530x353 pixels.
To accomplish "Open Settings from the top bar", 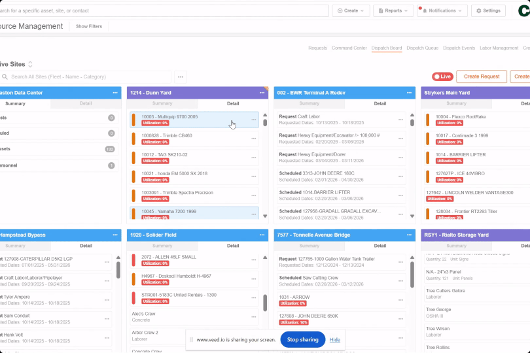I will [x=488, y=11].
